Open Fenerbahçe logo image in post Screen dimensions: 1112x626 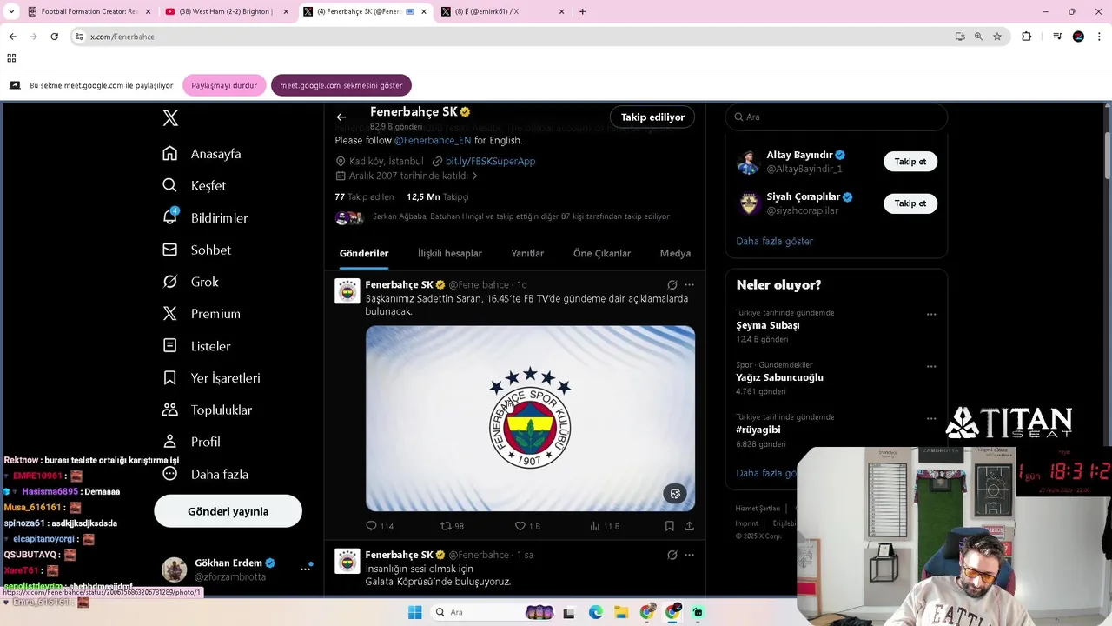[530, 418]
